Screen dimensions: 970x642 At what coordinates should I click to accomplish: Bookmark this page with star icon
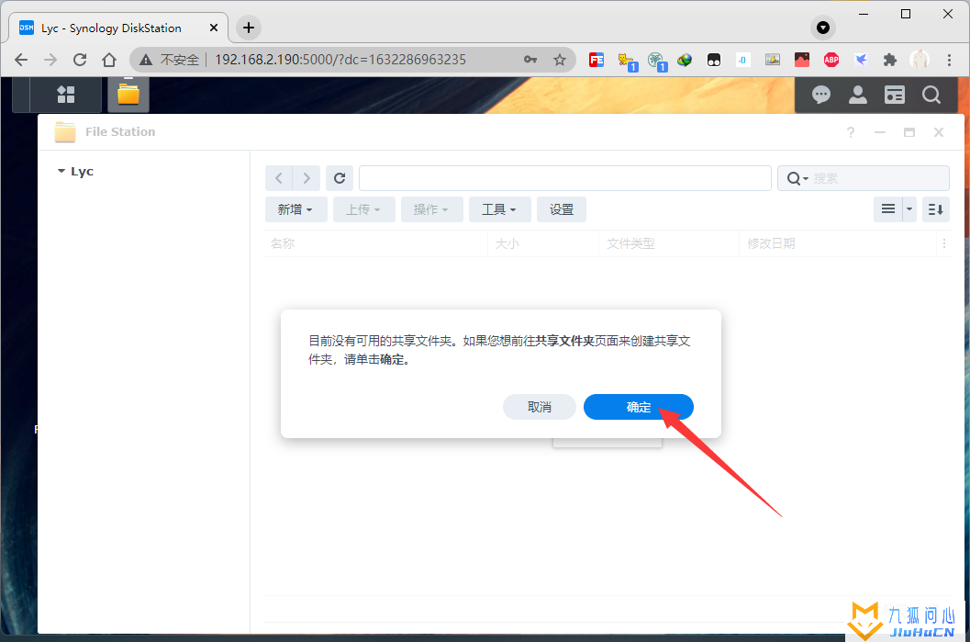point(560,60)
